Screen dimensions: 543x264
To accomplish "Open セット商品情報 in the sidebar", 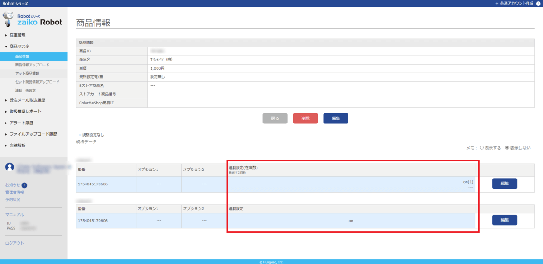I will point(27,73).
